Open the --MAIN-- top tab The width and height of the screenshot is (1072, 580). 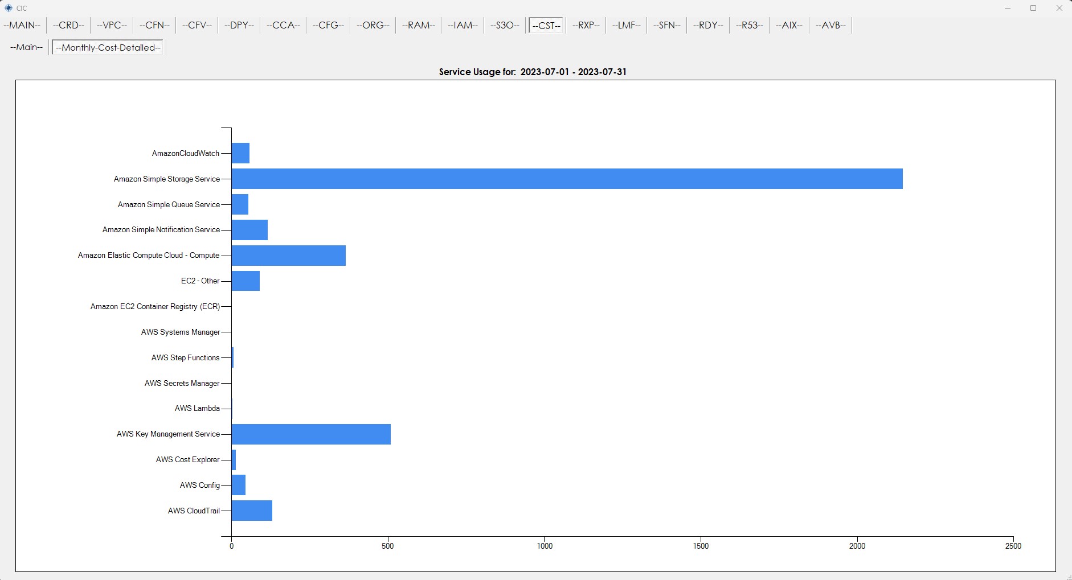pyautogui.click(x=22, y=26)
